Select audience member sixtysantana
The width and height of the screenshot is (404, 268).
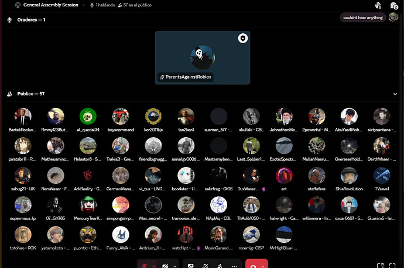tap(382, 120)
